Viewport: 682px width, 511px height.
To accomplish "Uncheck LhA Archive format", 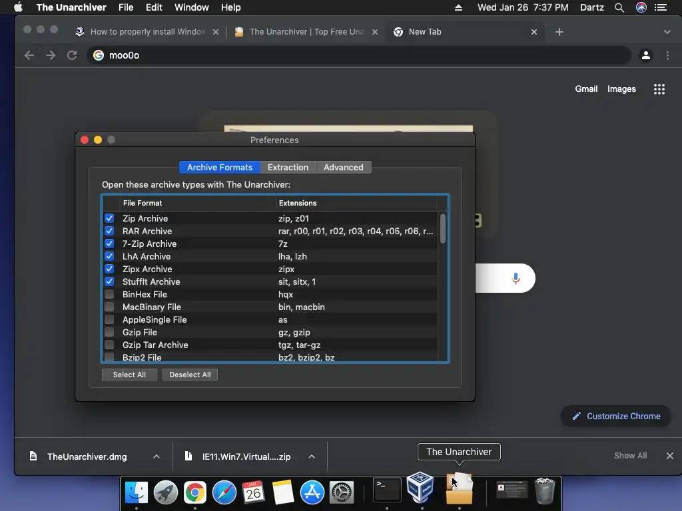I will (109, 256).
